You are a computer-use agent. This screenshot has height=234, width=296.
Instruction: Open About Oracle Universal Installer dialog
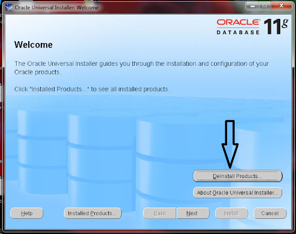point(237,193)
